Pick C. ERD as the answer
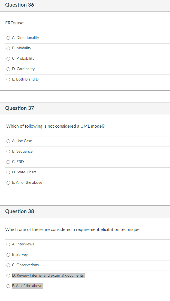 tap(8, 162)
